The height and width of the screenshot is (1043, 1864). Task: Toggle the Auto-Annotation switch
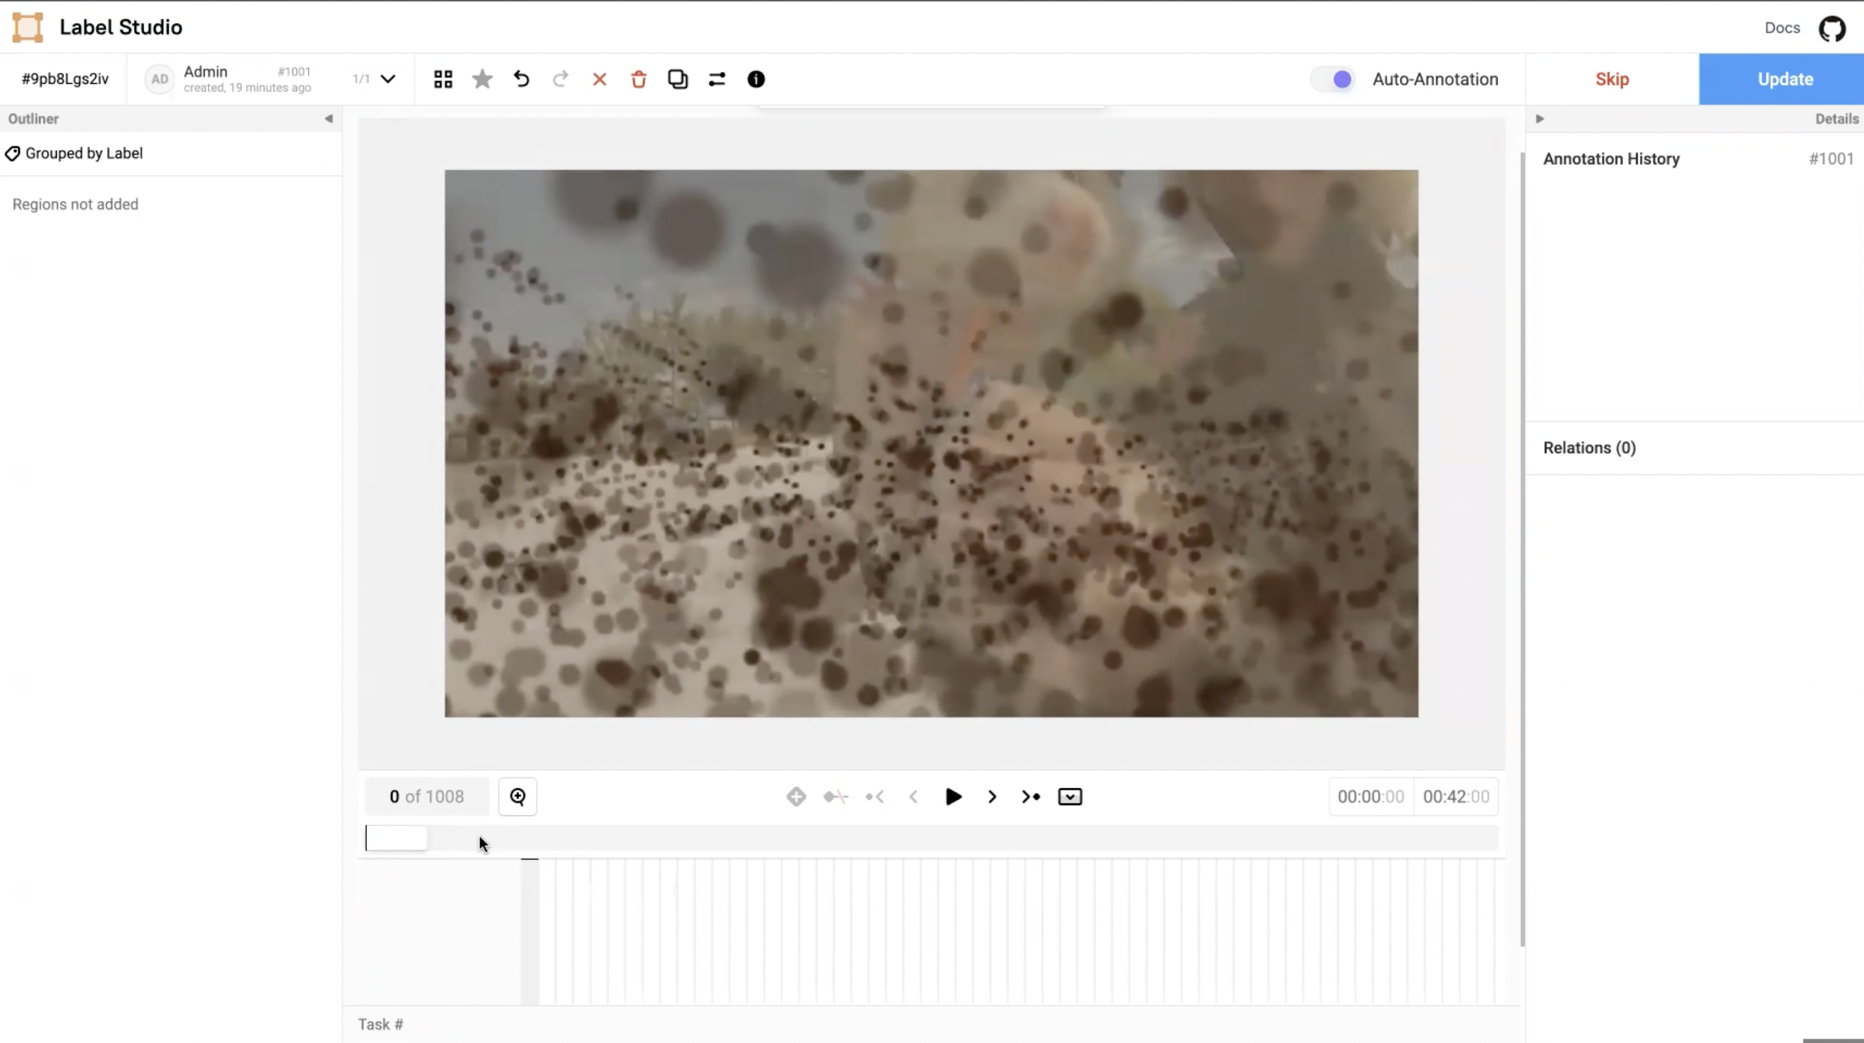coord(1333,79)
